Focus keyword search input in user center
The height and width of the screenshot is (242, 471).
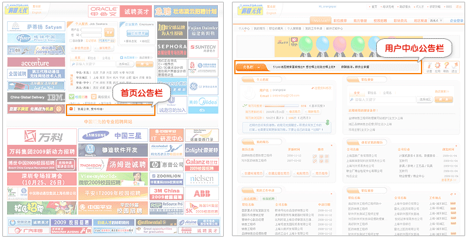click(x=382, y=100)
